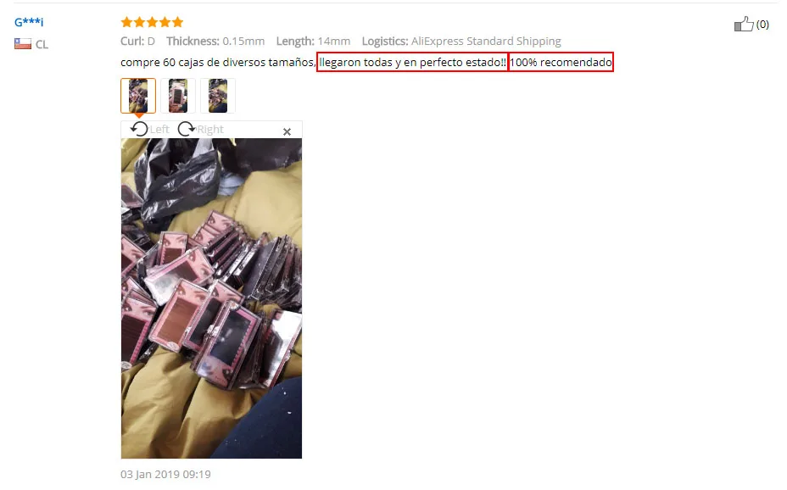Image resolution: width=787 pixels, height=490 pixels.
Task: Click the (0) helpful vote count
Action: [x=762, y=24]
